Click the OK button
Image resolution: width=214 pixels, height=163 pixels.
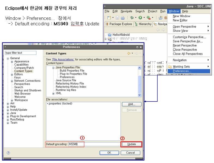109,153
